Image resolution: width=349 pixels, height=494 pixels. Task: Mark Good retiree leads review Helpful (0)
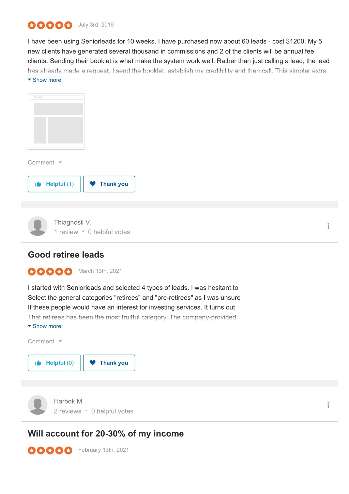[54, 363]
